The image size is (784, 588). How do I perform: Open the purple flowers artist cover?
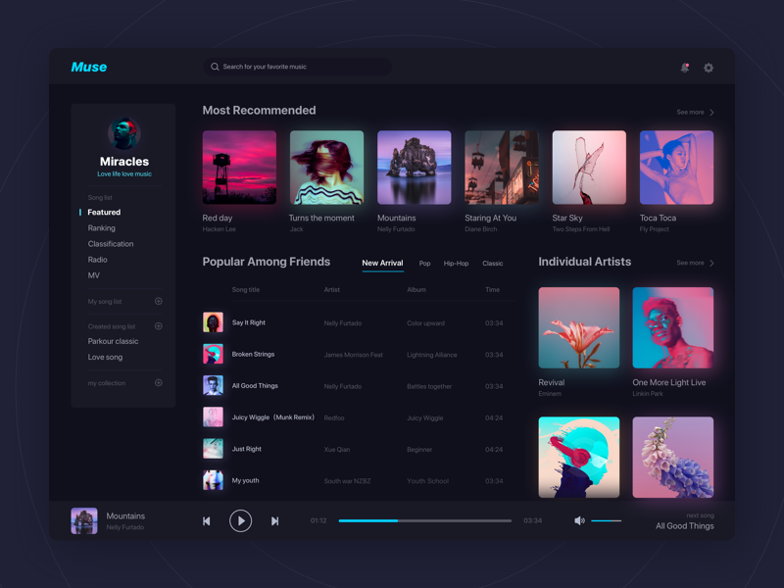point(673,457)
